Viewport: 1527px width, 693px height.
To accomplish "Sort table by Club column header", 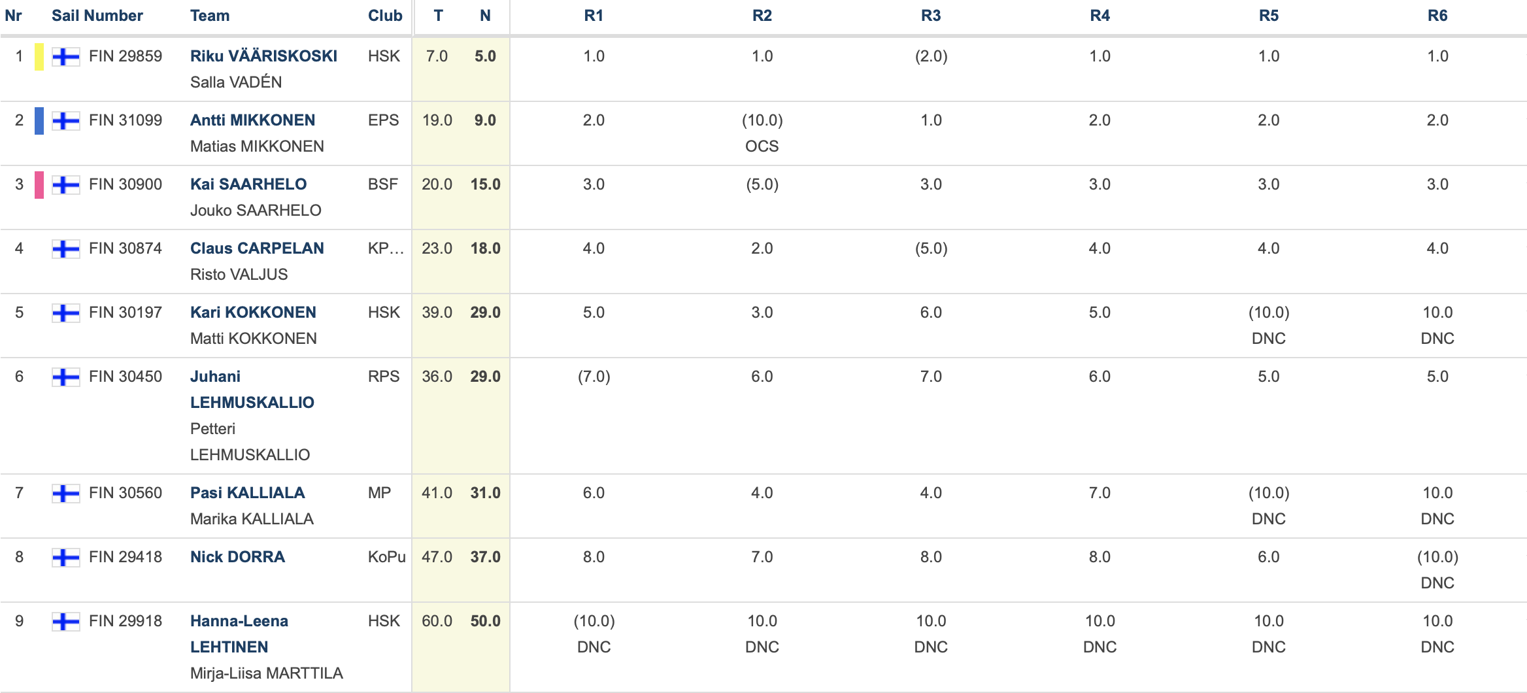I will [385, 16].
